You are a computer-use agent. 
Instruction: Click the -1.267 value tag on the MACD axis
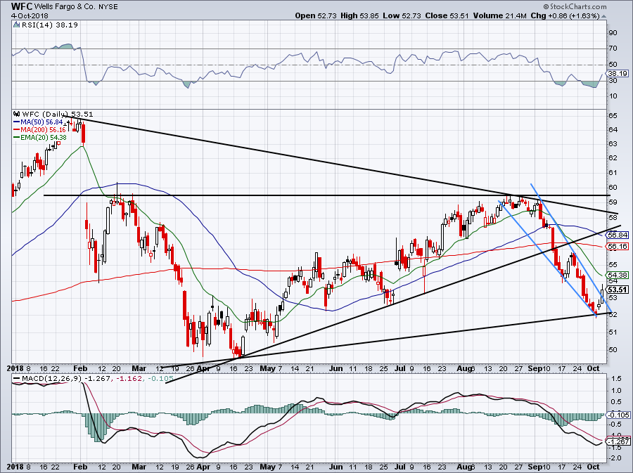point(618,441)
